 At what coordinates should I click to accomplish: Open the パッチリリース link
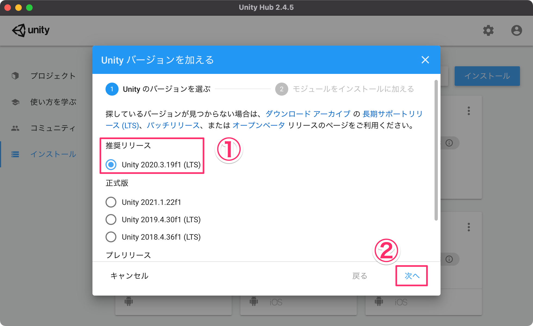[173, 125]
